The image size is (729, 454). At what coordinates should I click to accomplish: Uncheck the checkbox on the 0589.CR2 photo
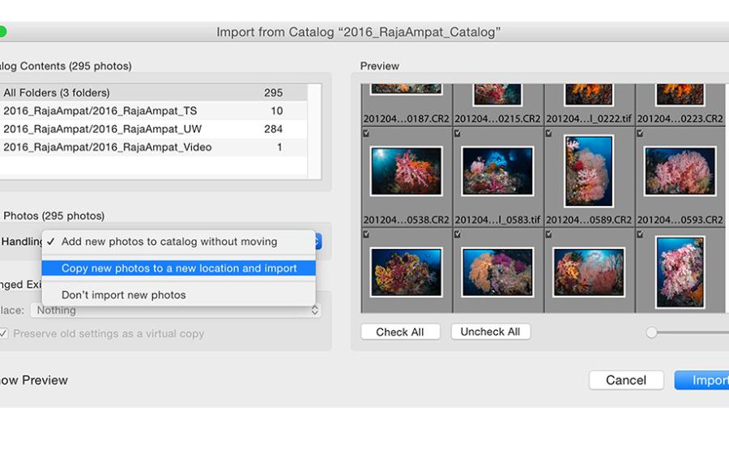coord(550,133)
